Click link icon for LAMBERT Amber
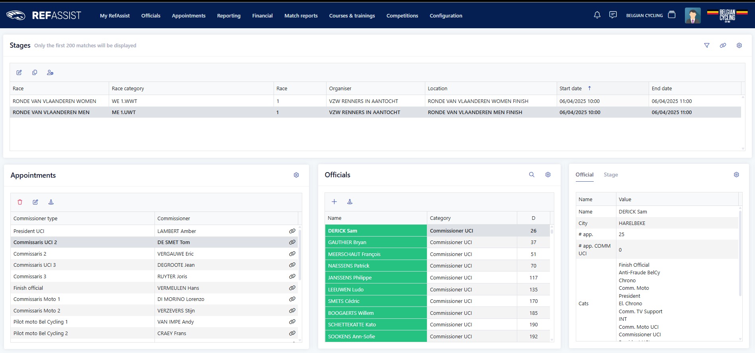 (x=292, y=231)
